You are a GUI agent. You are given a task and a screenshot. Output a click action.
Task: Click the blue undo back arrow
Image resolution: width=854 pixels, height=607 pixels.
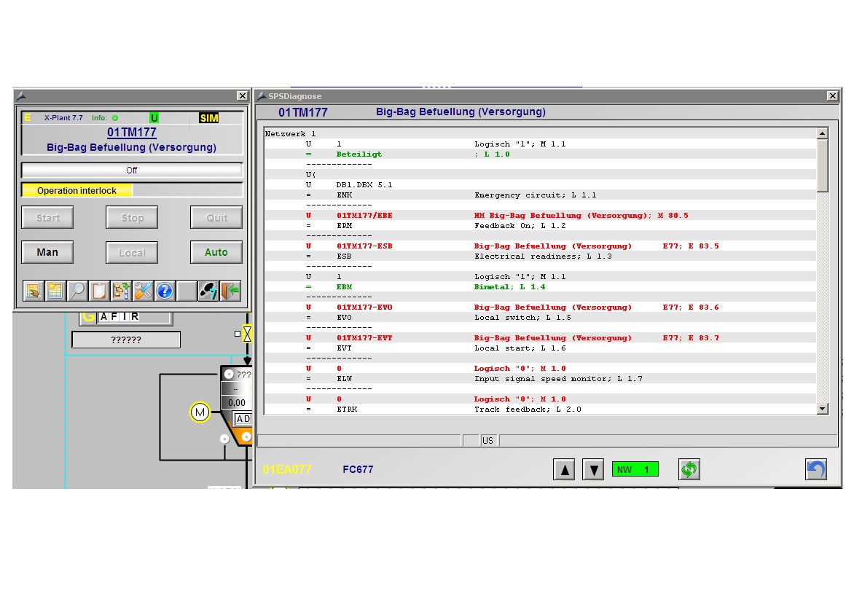click(x=815, y=469)
